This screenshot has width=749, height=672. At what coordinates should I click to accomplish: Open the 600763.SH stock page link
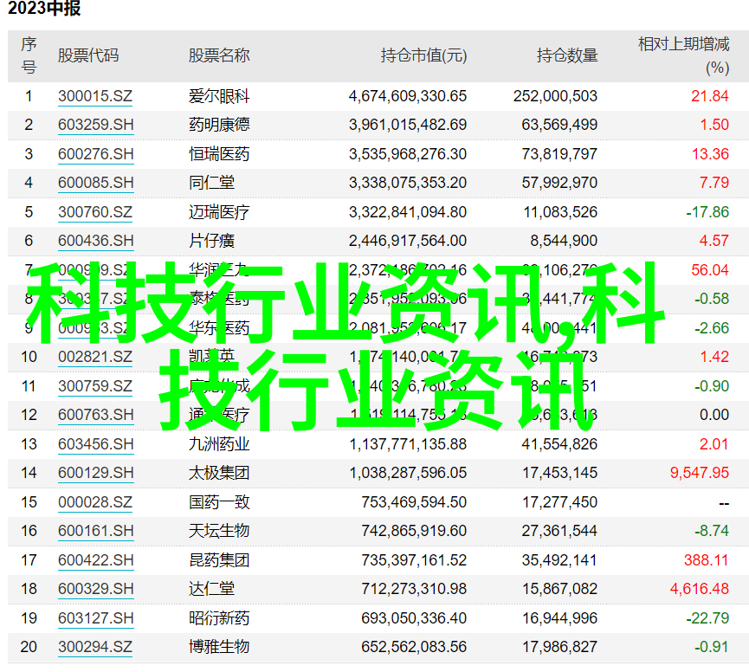click(95, 415)
